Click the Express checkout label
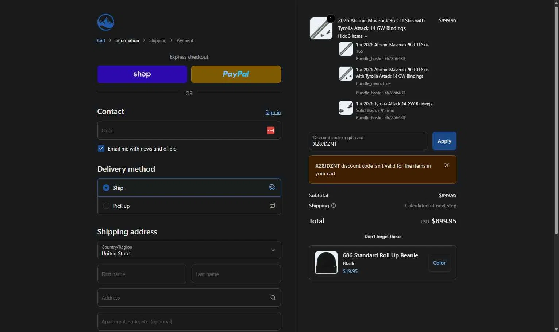Screen dimensions: 559x332 pos(189,57)
